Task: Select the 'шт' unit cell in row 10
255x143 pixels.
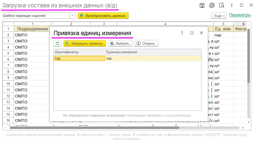Action: coord(223,84)
